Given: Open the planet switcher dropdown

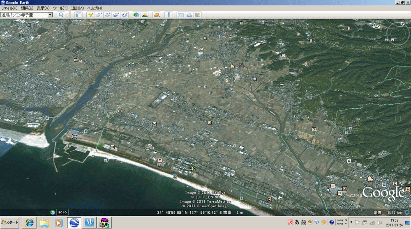Looking at the screenshot, I should 157,15.
